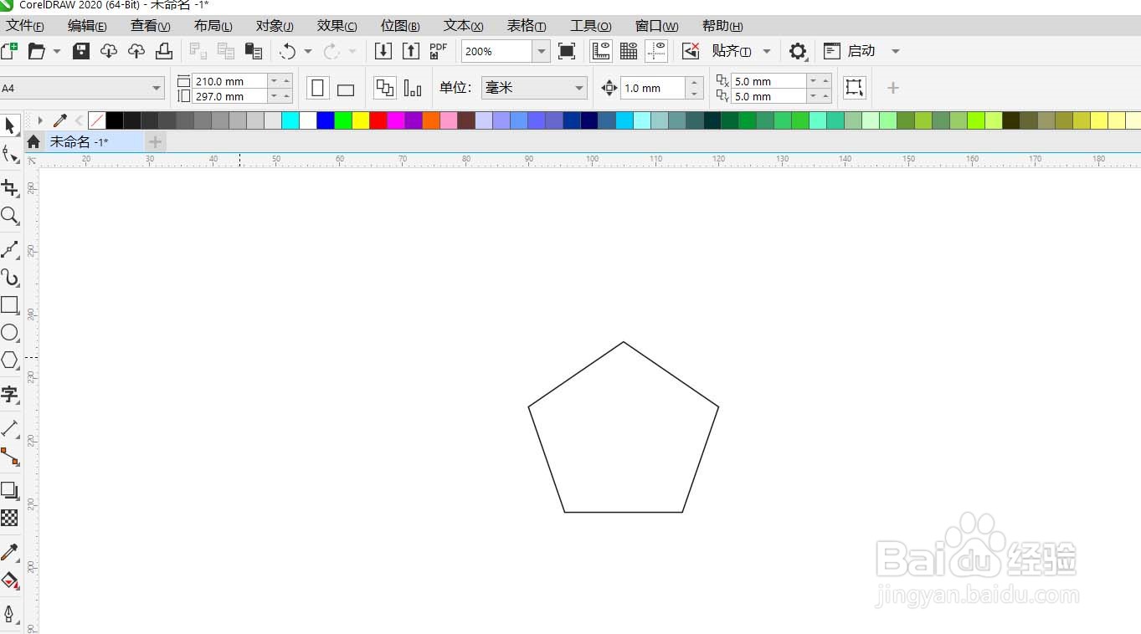Toggle Show Guidelines button
Image resolution: width=1141 pixels, height=634 pixels.
[x=656, y=51]
